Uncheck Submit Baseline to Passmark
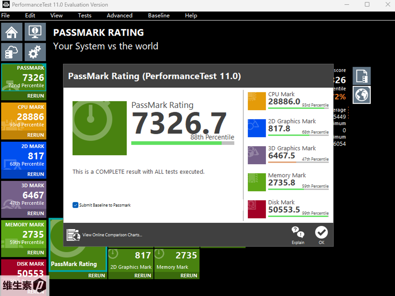395x296 pixels. (76, 205)
